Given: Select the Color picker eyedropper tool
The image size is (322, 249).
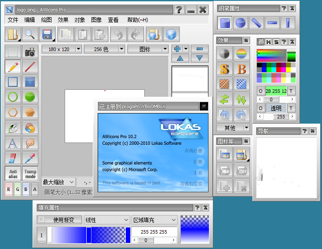Looking at the screenshot, I should pyautogui.click(x=30, y=158).
